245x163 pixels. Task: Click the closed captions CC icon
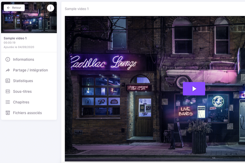pyautogui.click(x=8, y=92)
